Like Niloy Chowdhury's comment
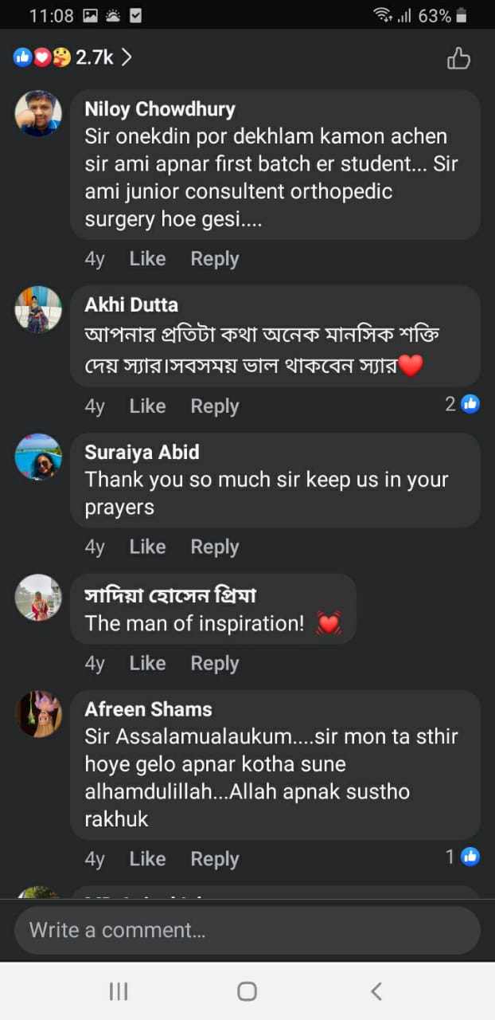 147,259
